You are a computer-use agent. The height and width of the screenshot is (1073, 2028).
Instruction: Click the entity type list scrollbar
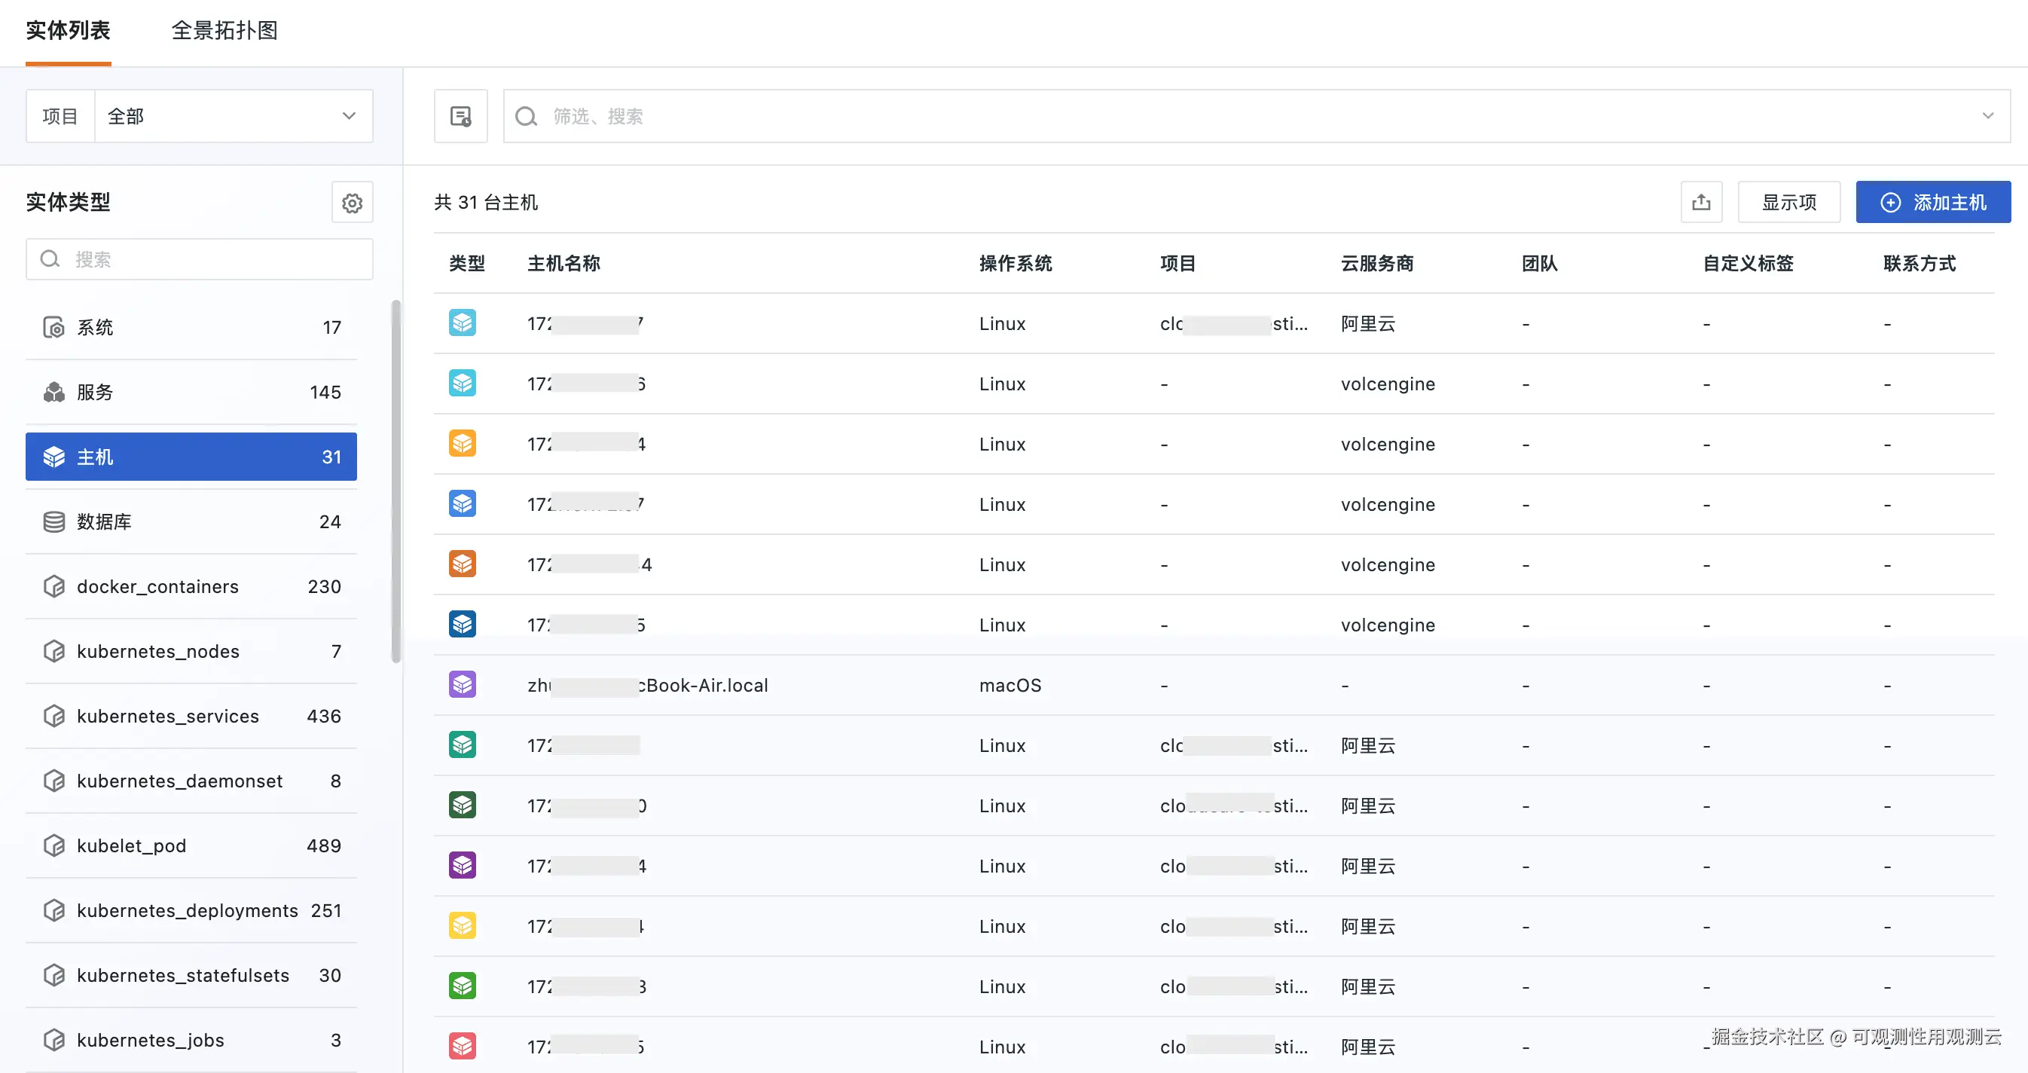396,480
